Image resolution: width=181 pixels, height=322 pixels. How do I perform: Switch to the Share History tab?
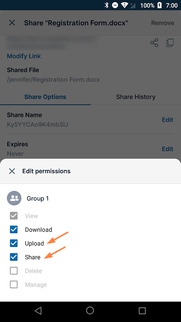(x=136, y=97)
